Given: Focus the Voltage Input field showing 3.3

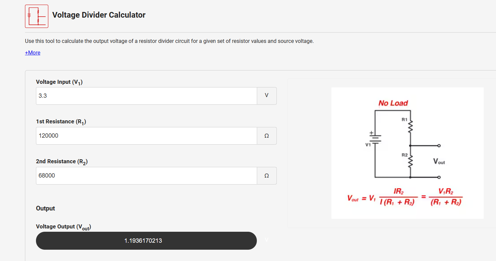Looking at the screenshot, I should 146,96.
